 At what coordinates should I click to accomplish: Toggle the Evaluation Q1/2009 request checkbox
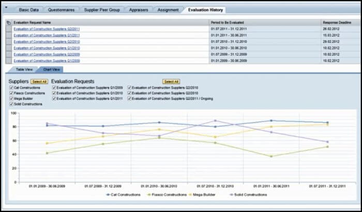point(54,88)
